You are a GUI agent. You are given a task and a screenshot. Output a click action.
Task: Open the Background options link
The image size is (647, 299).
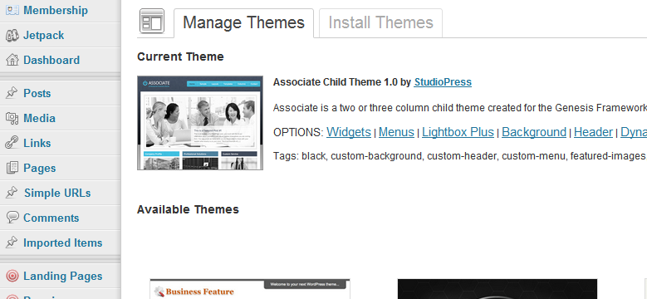click(x=533, y=132)
